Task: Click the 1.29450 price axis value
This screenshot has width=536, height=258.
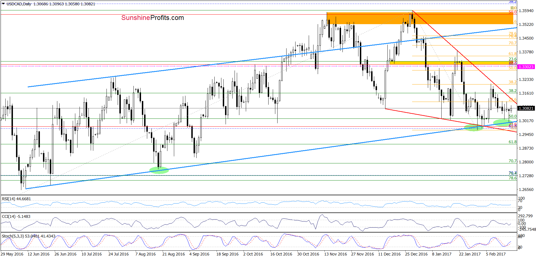Action: [x=526, y=134]
